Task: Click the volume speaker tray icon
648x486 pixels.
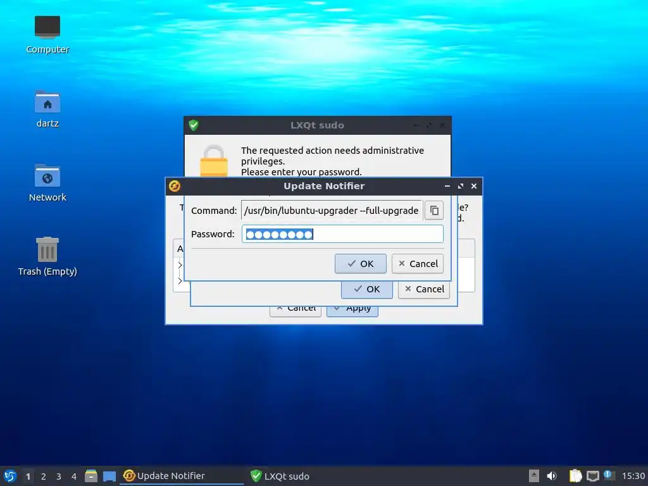Action: (552, 476)
